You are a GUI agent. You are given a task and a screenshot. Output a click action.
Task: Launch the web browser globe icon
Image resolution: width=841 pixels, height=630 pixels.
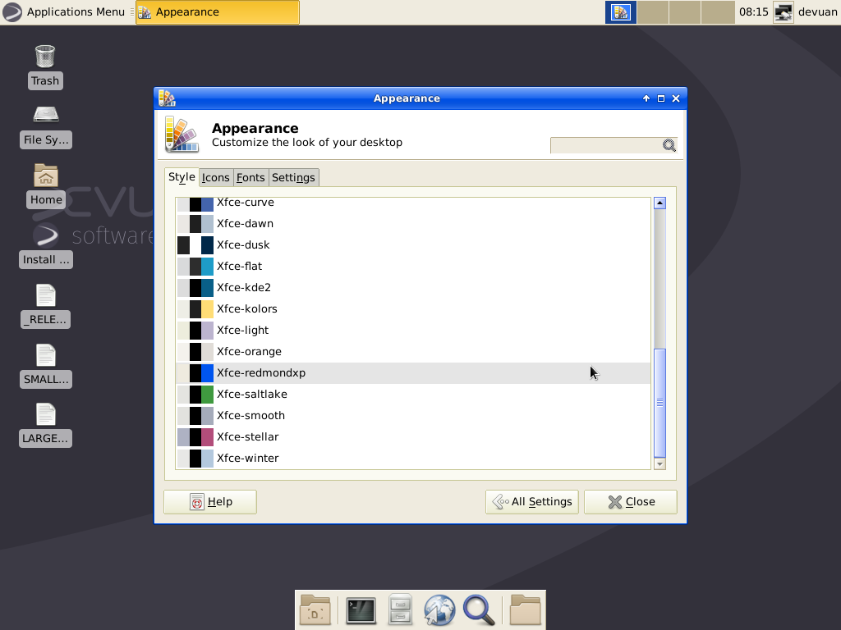(439, 609)
